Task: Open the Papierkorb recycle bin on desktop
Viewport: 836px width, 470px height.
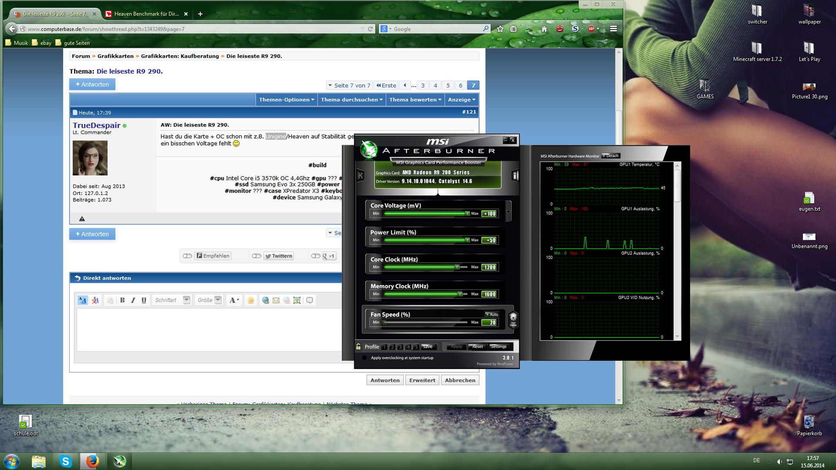Action: pos(809,425)
